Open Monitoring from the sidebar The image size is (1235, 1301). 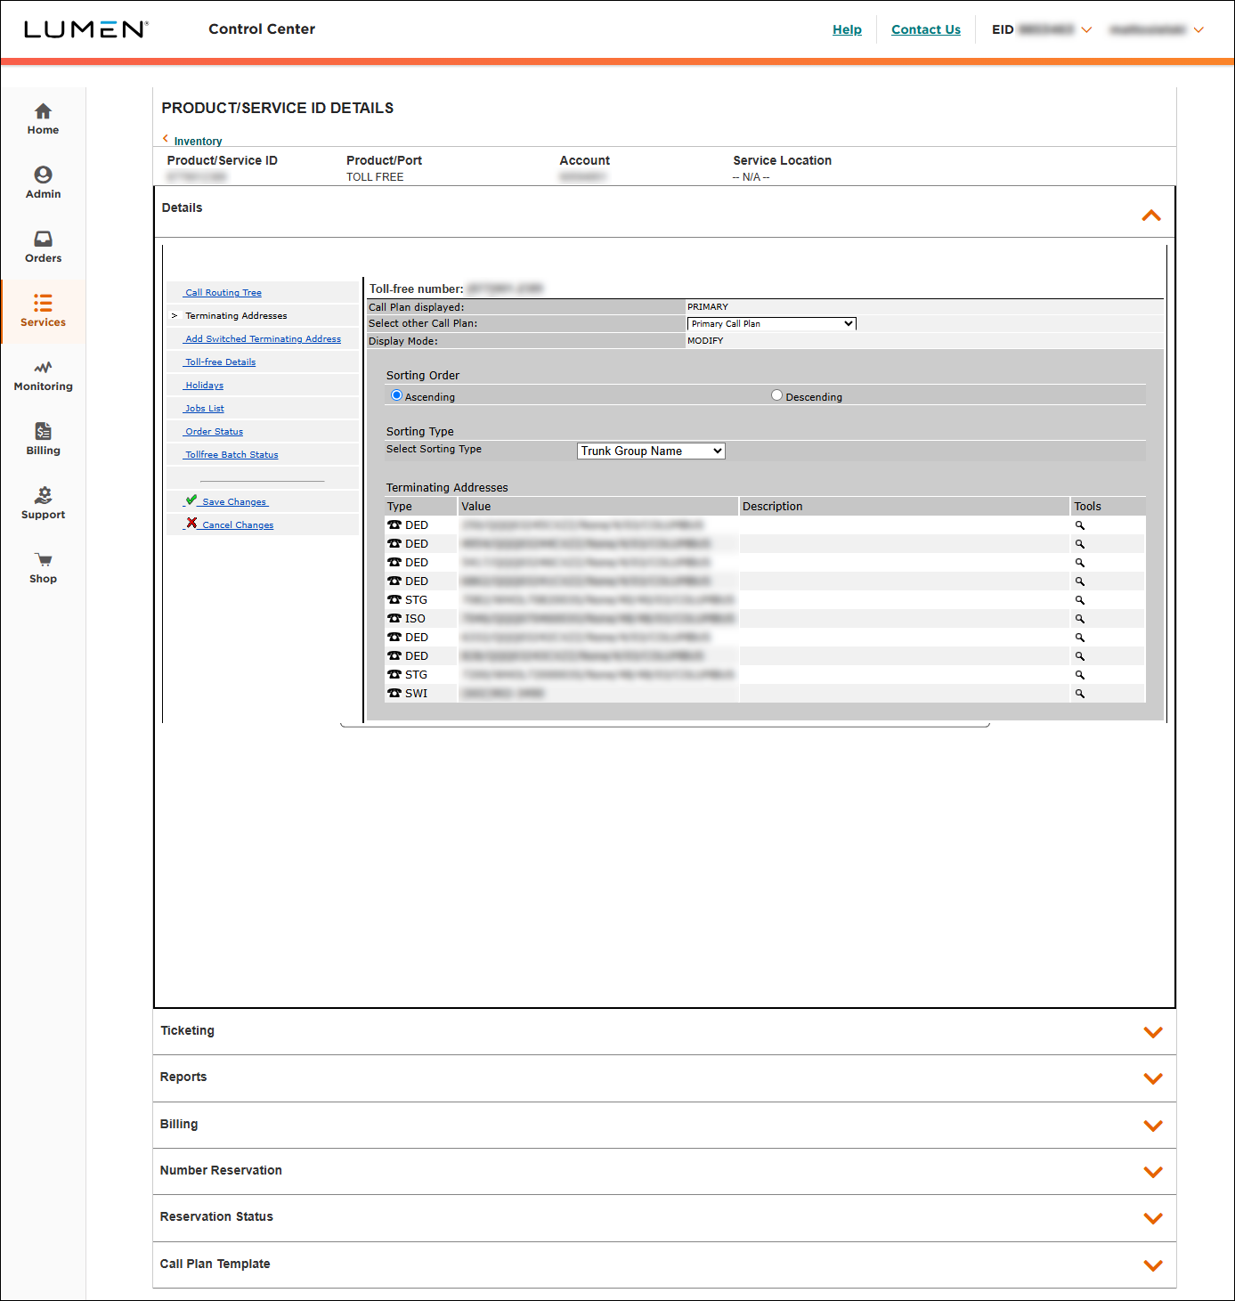[x=42, y=375]
